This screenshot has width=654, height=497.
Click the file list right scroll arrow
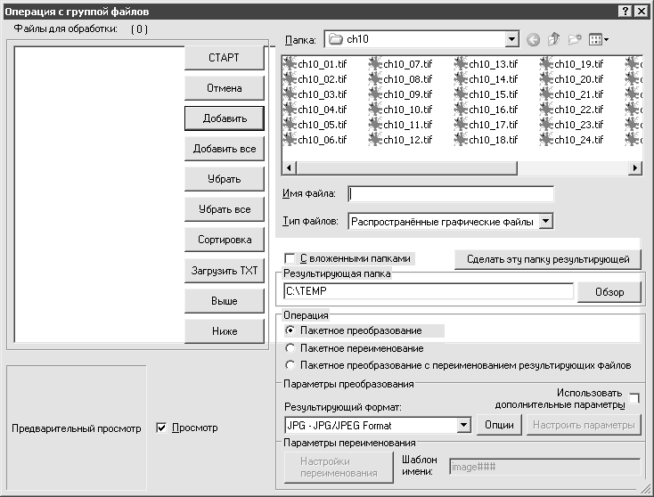(x=634, y=168)
